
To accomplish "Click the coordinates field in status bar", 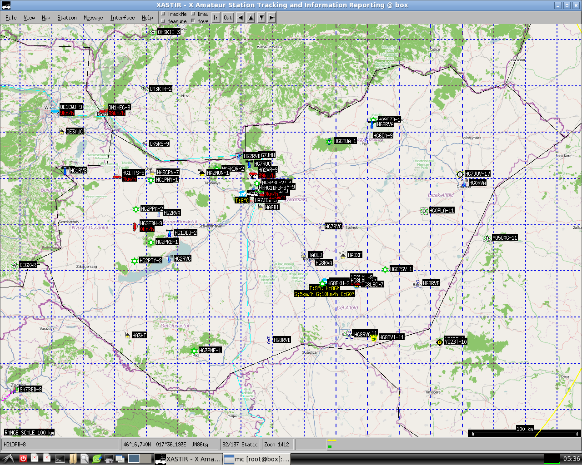I will pyautogui.click(x=170, y=445).
